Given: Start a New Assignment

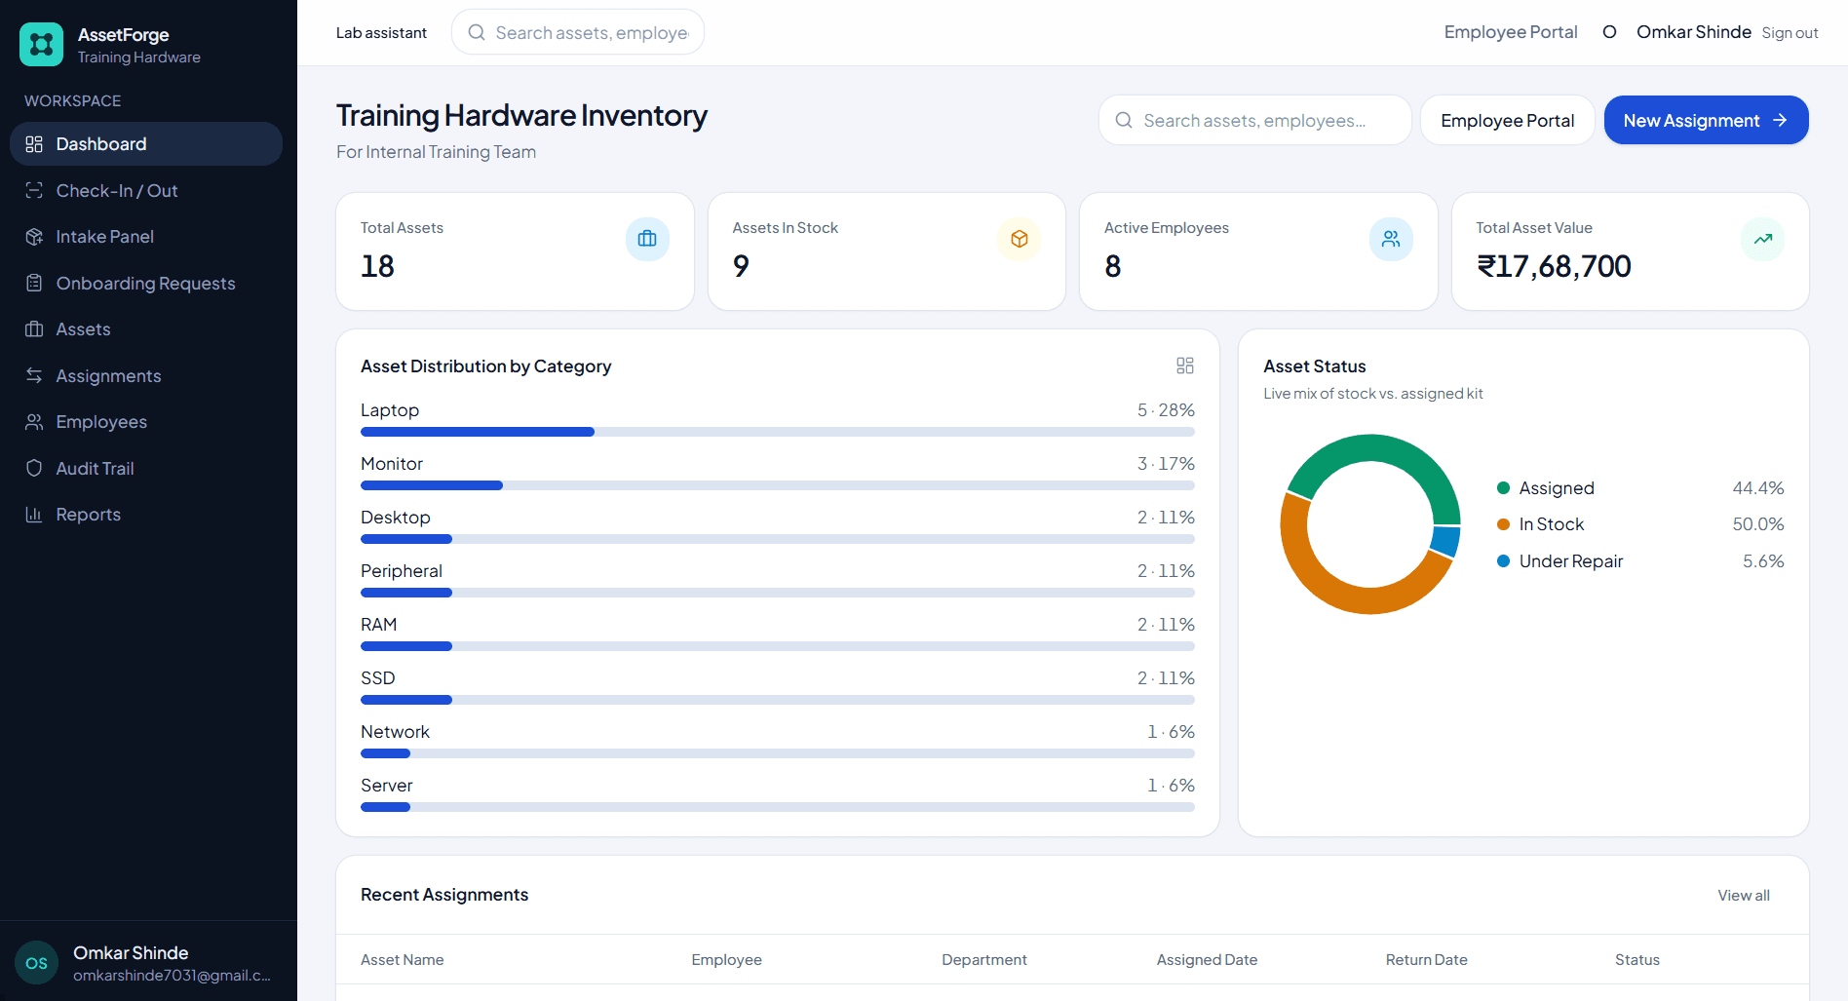Looking at the screenshot, I should [1707, 120].
